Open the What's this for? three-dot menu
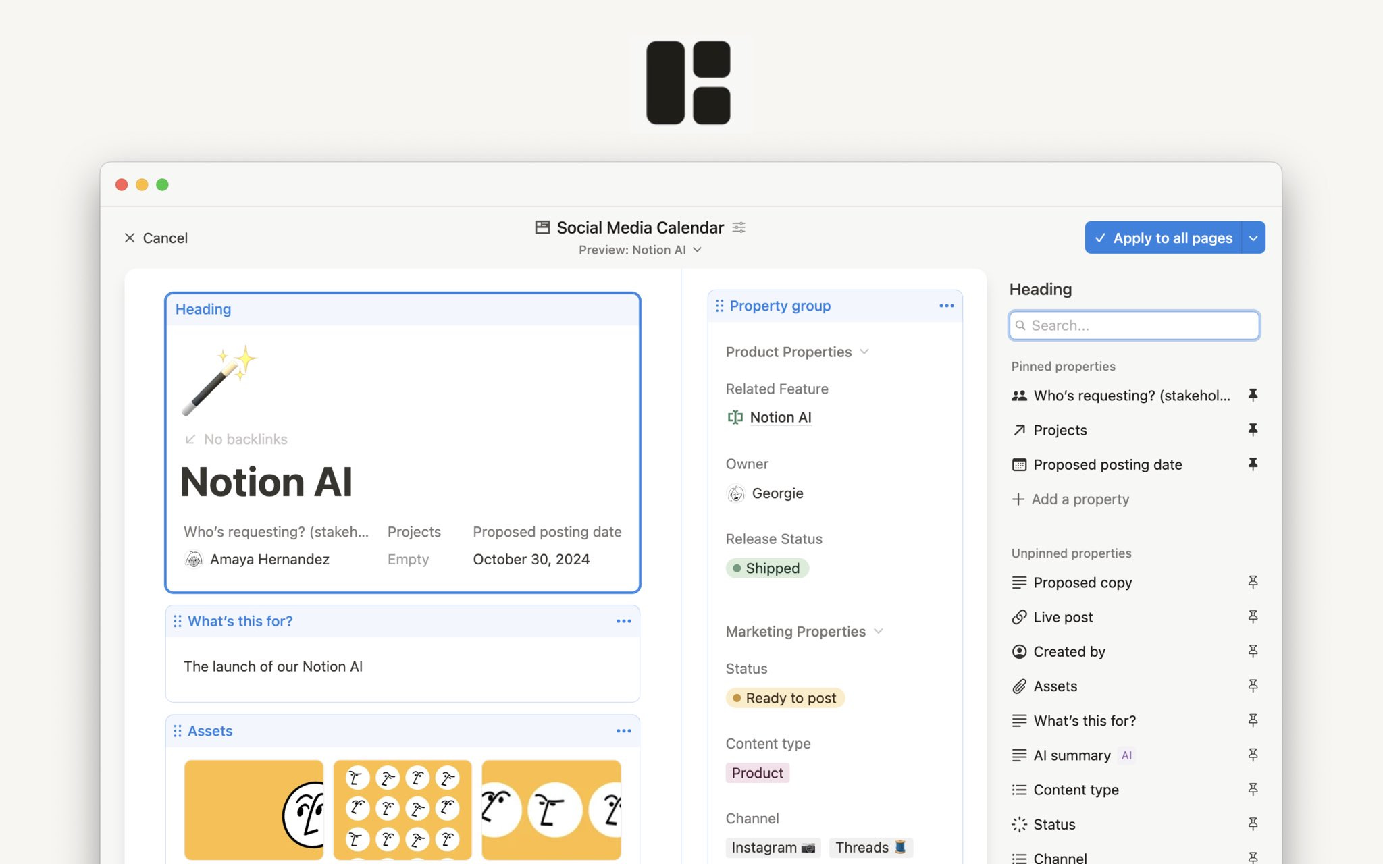The height and width of the screenshot is (864, 1383). pos(623,621)
